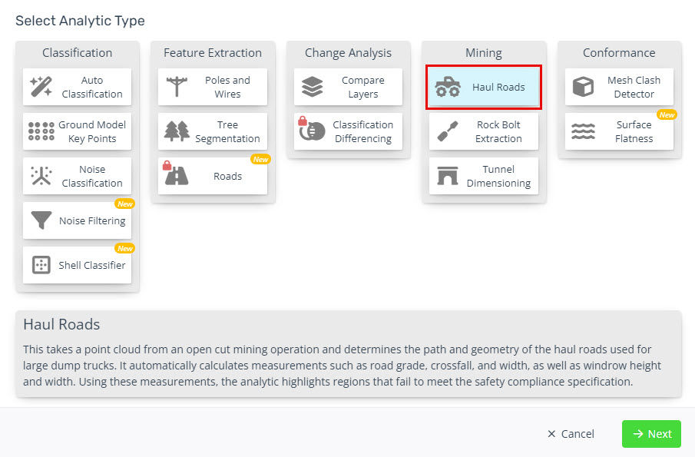Select the Poles and Wires extraction
The image size is (695, 457).
click(212, 87)
